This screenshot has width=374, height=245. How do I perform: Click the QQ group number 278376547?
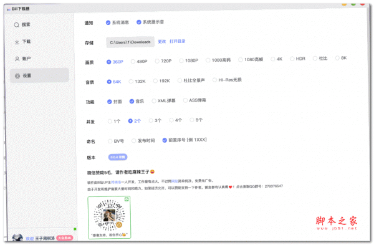coord(274,186)
